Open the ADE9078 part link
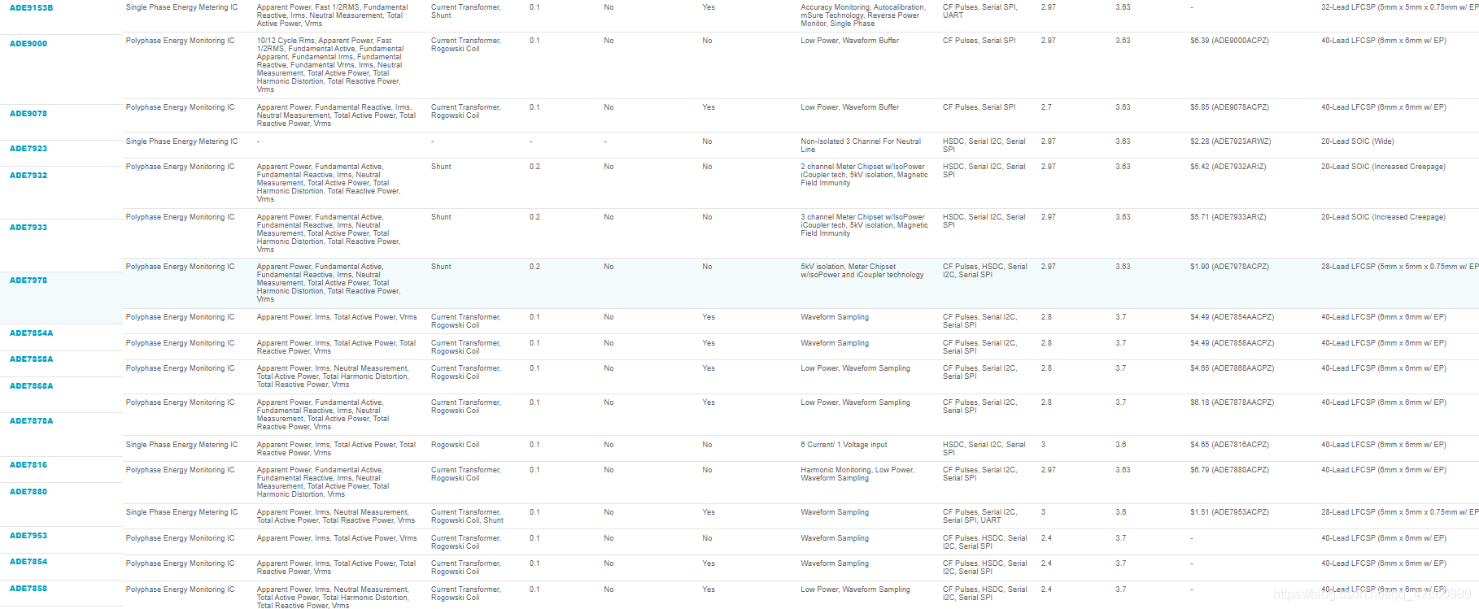1479x609 pixels. (28, 114)
